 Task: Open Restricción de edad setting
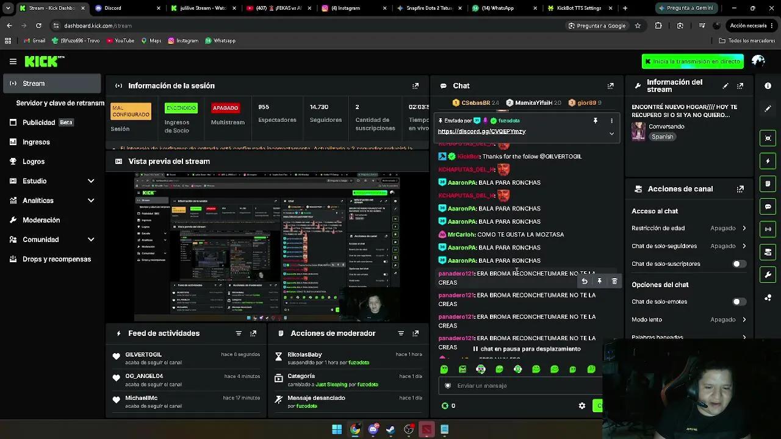coord(689,228)
